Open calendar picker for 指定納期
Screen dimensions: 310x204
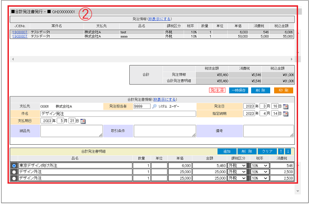tap(286, 114)
